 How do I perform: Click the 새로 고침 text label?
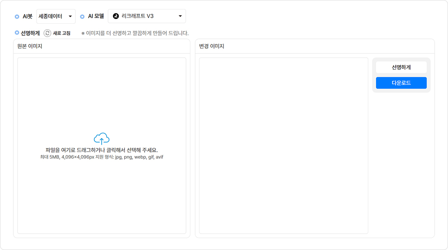click(62, 33)
